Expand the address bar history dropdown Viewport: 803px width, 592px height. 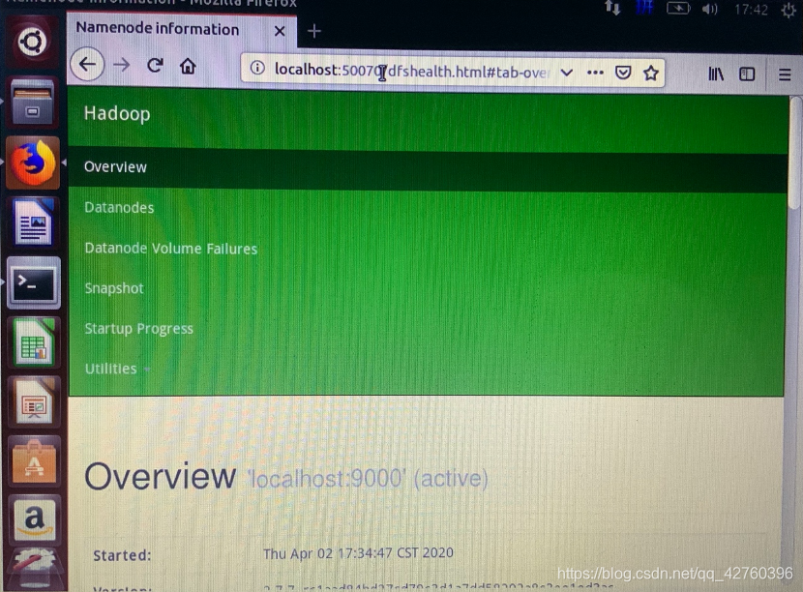[x=566, y=73]
